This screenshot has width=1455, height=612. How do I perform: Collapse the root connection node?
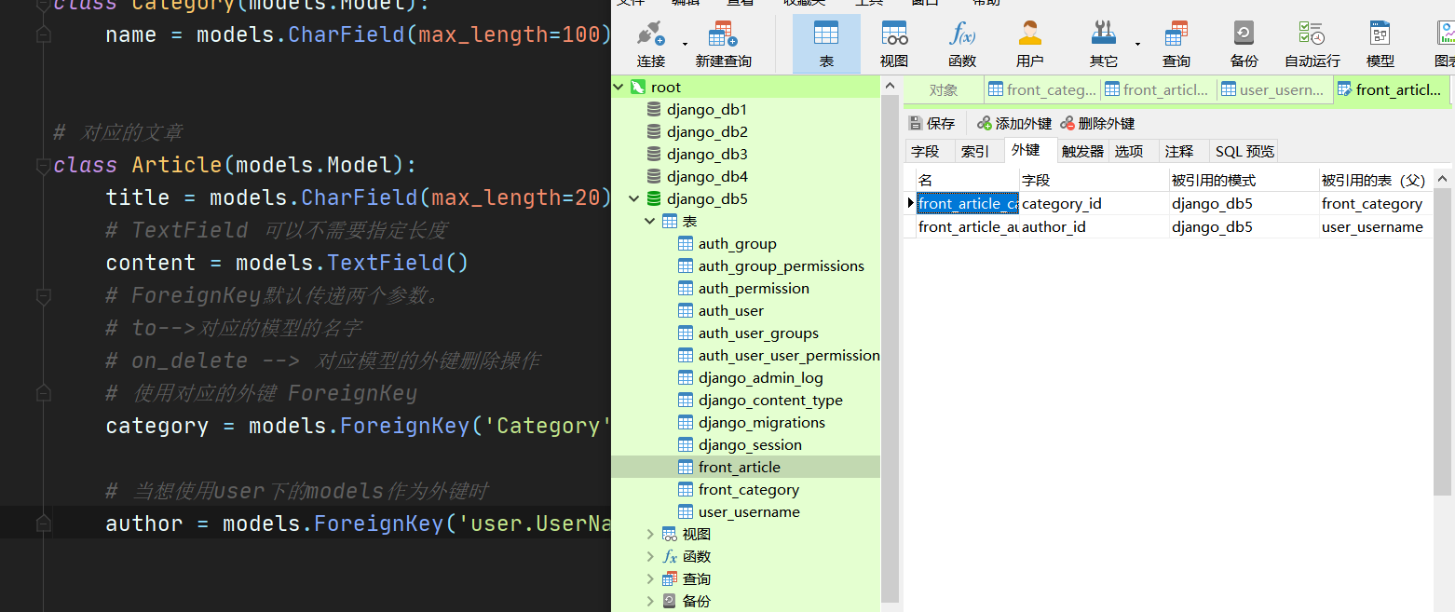tap(617, 88)
